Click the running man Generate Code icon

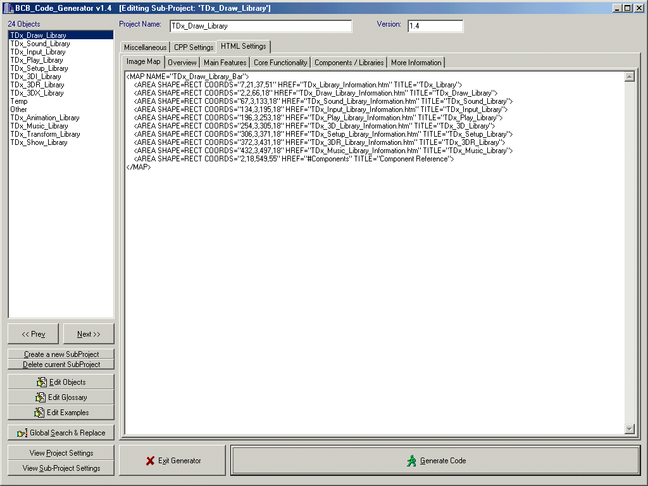[x=412, y=461]
